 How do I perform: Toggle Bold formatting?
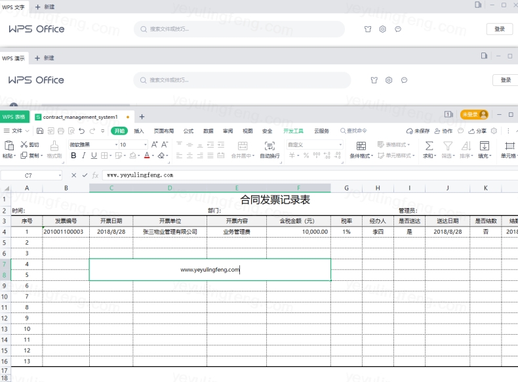(x=73, y=156)
